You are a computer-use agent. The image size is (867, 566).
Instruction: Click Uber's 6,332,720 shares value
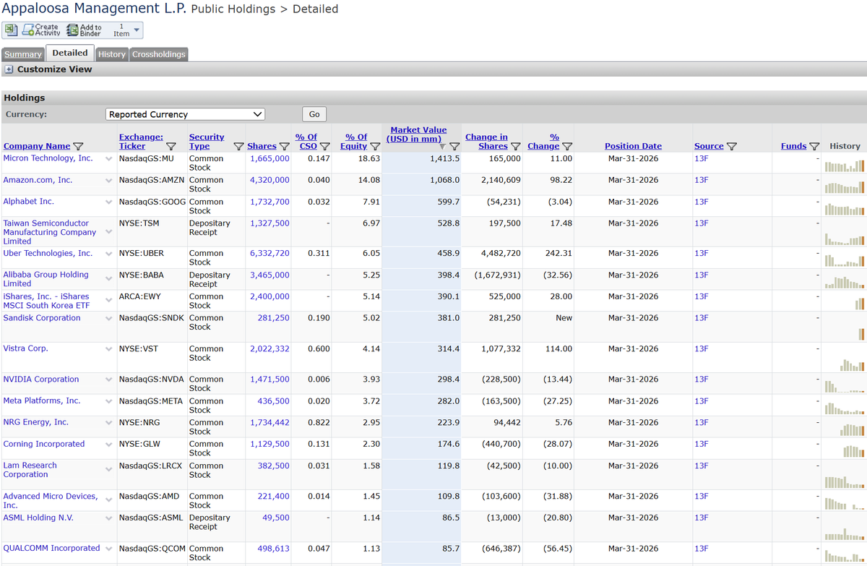[269, 254]
